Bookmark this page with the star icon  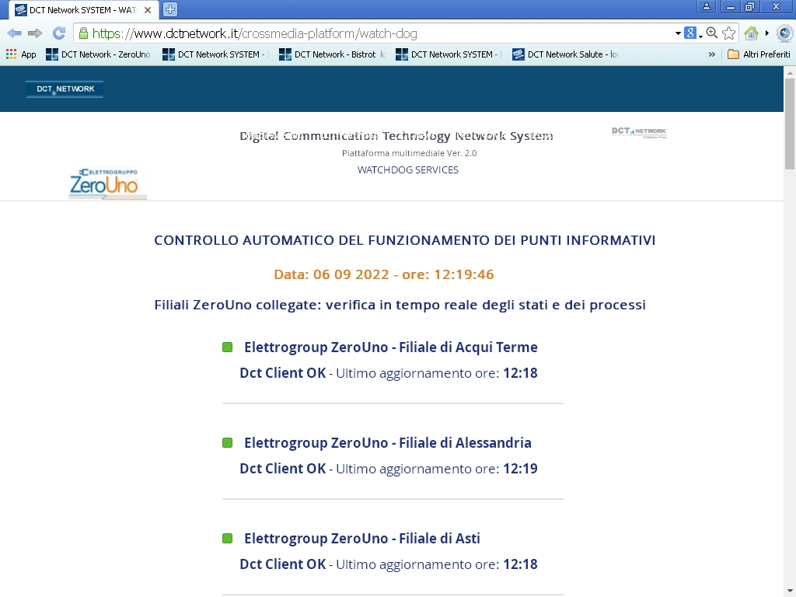pyautogui.click(x=728, y=33)
